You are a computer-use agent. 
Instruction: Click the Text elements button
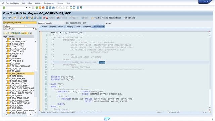(129, 18)
